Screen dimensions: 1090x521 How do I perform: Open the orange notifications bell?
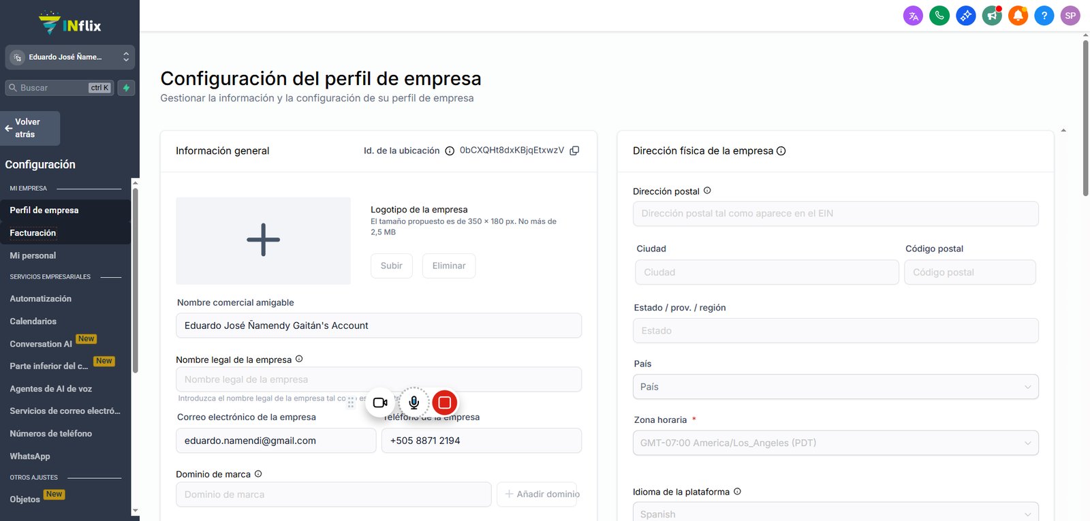click(1018, 16)
